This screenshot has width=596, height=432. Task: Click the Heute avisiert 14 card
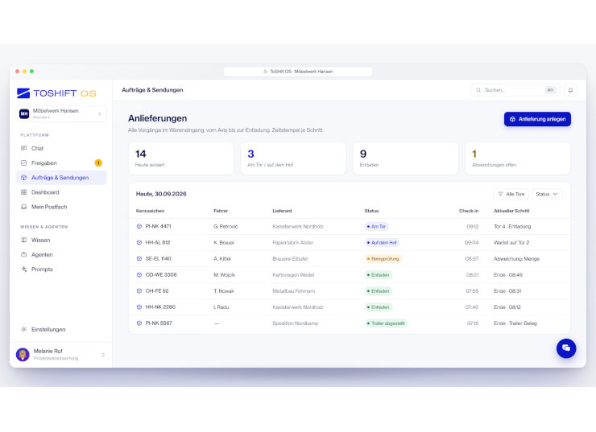click(x=181, y=158)
